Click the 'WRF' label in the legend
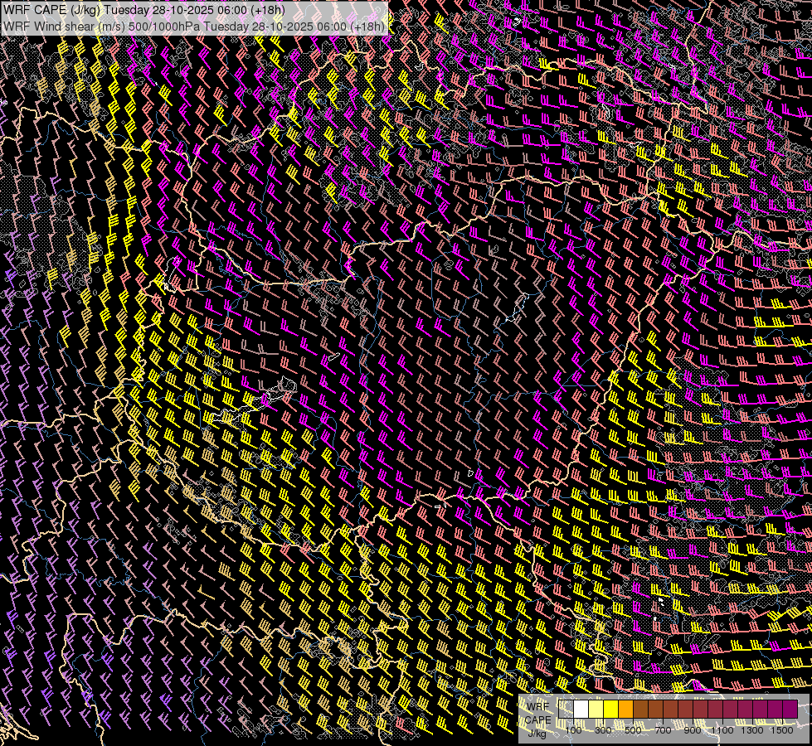 538,707
